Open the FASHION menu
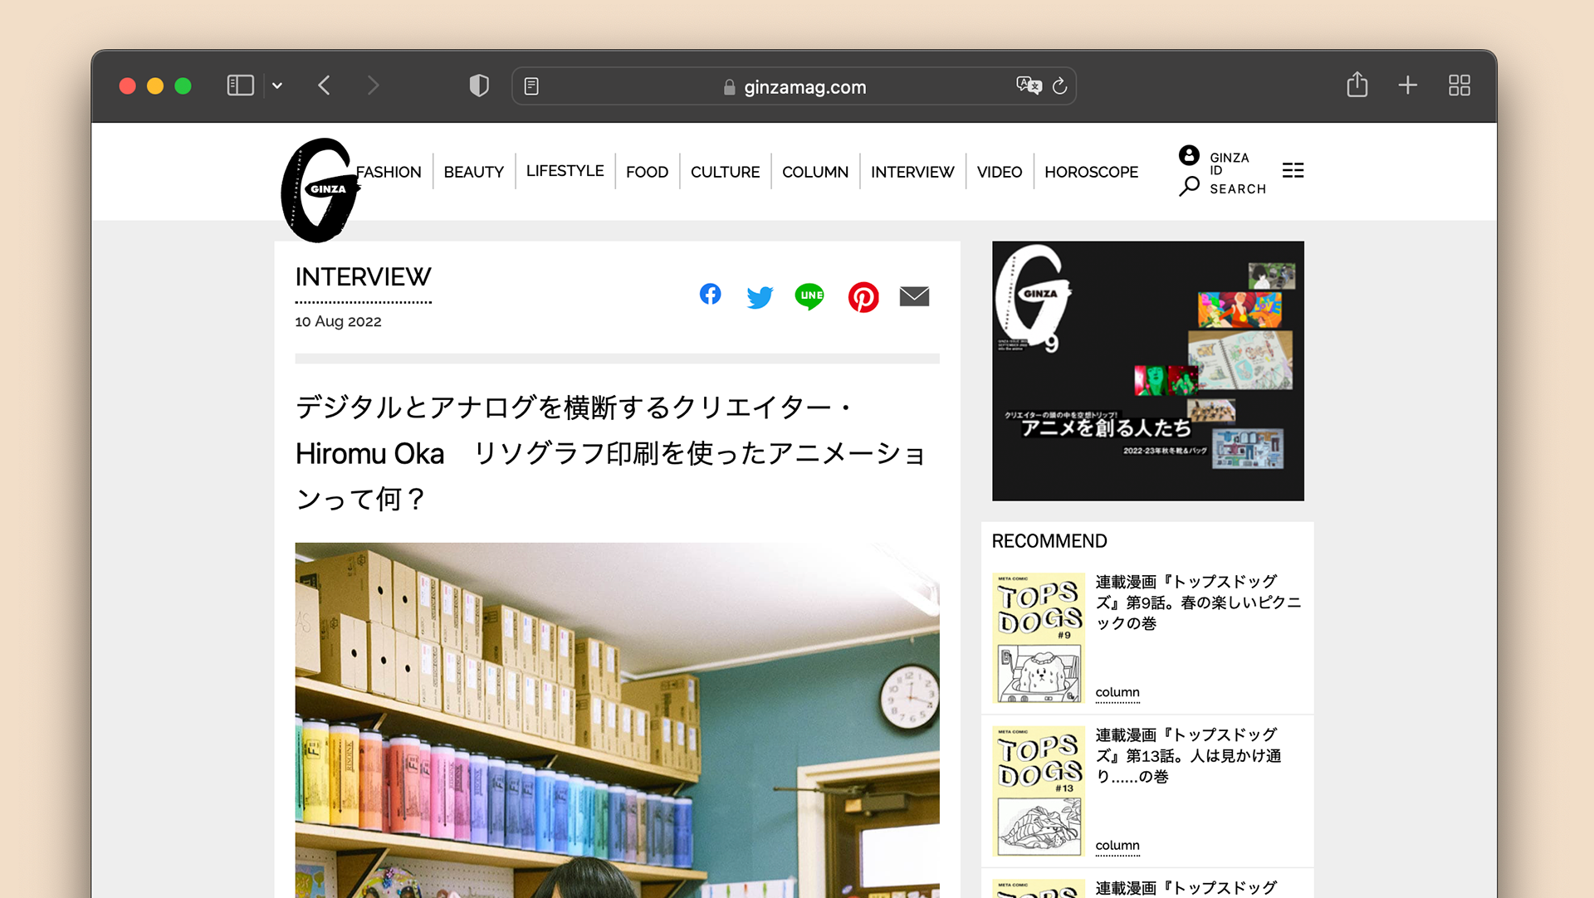The image size is (1594, 898). (x=389, y=172)
